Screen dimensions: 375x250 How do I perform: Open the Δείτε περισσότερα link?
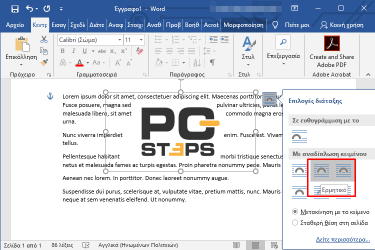pyautogui.click(x=342, y=239)
